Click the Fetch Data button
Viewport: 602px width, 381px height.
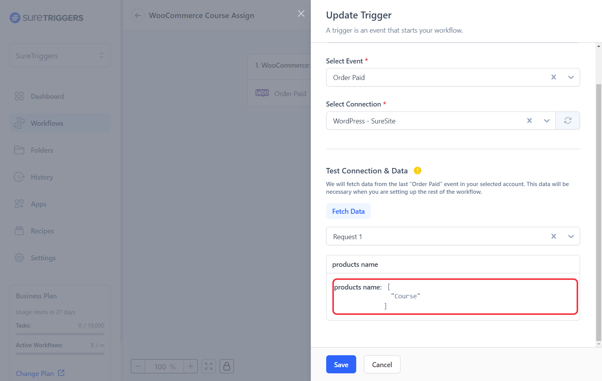[348, 211]
